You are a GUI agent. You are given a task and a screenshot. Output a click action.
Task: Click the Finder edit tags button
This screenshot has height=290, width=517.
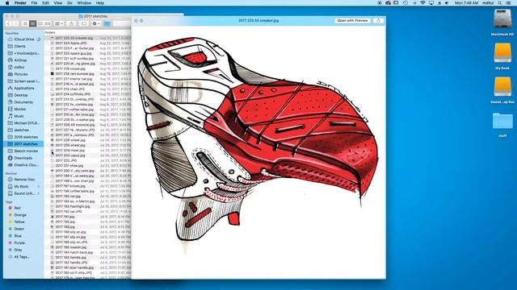(x=84, y=23)
